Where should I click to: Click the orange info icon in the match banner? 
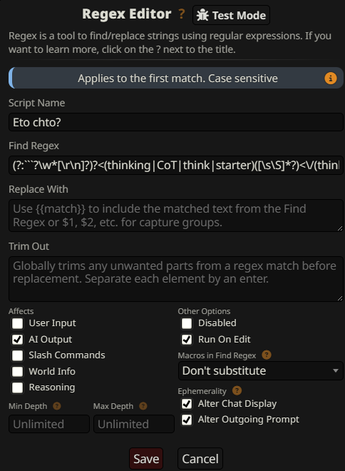[x=331, y=78]
